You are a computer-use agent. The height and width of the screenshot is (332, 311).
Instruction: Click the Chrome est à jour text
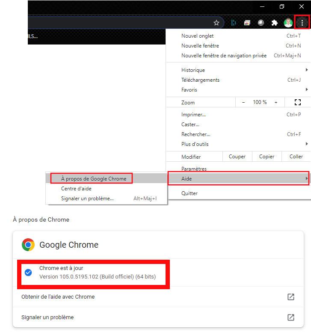[61, 268]
